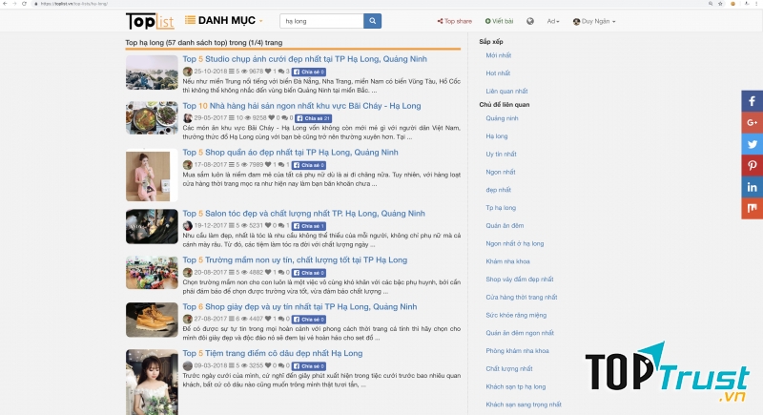Select related topic Khách sạn tp hạ long
Image resolution: width=763 pixels, height=415 pixels.
[x=516, y=386]
